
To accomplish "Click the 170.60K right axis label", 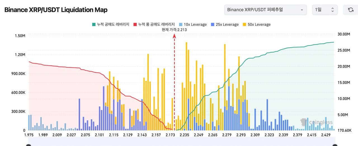I will 344,130.
